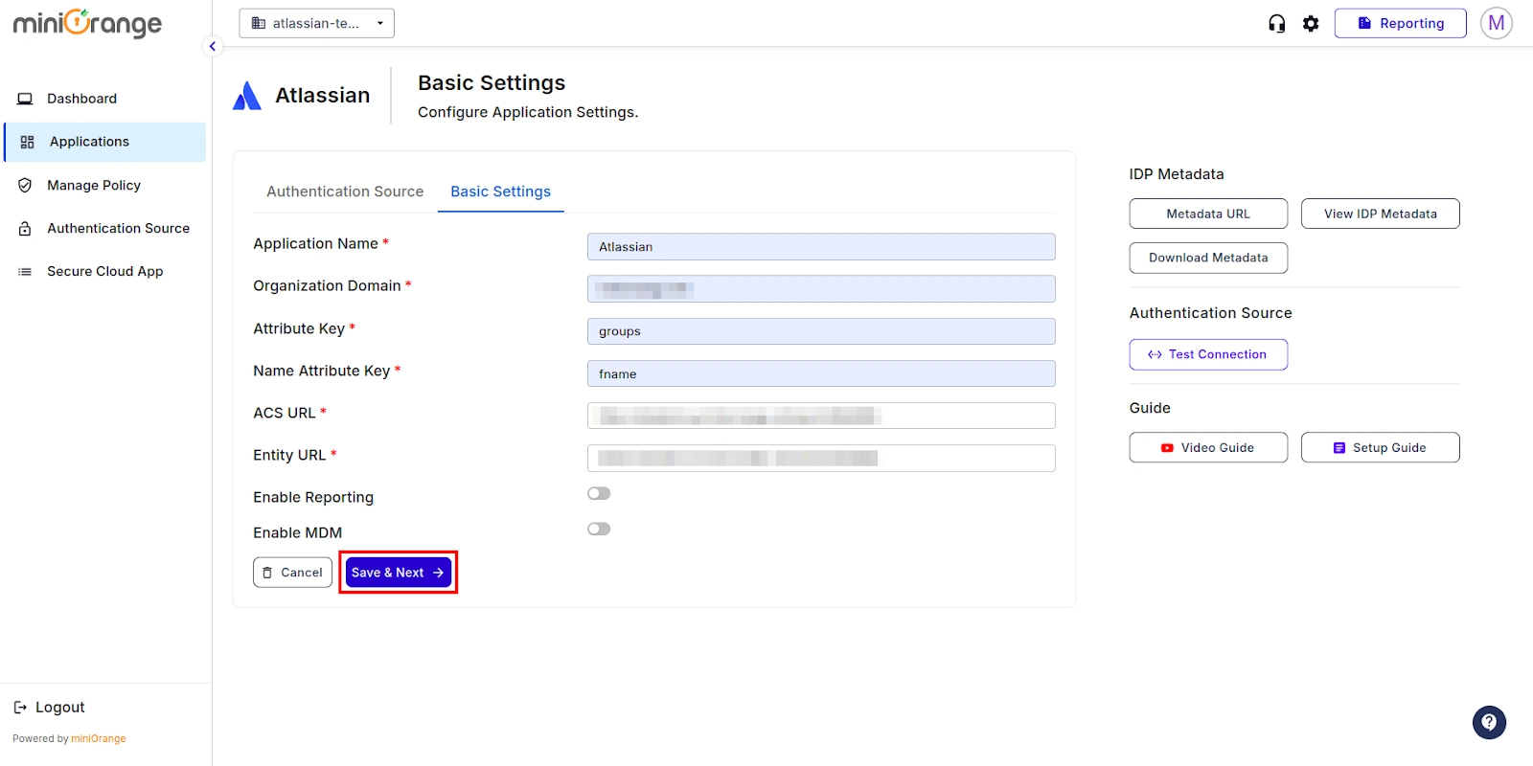Screen dimensions: 1533x766
Task: Click the Organization Domain field
Action: pyautogui.click(x=821, y=289)
